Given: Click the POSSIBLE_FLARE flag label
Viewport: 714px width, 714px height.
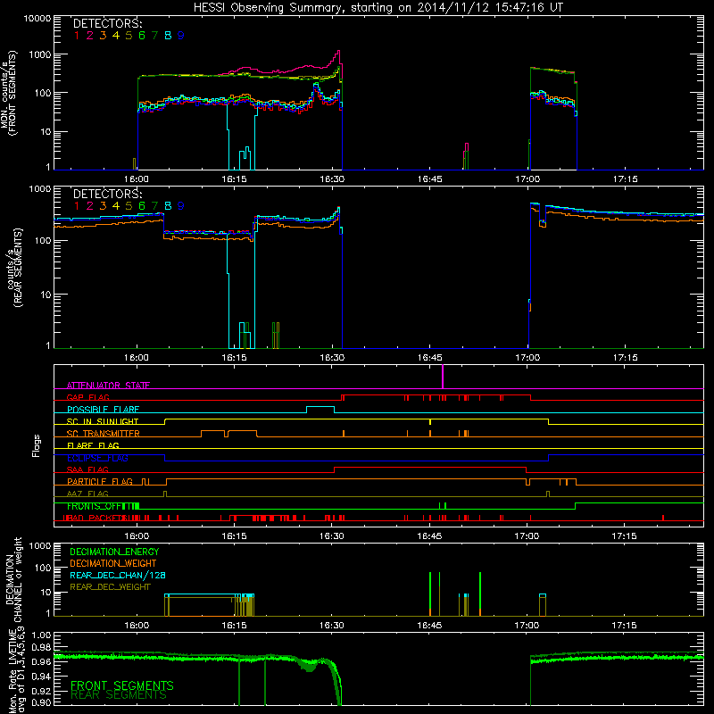Looking at the screenshot, I should [x=103, y=410].
